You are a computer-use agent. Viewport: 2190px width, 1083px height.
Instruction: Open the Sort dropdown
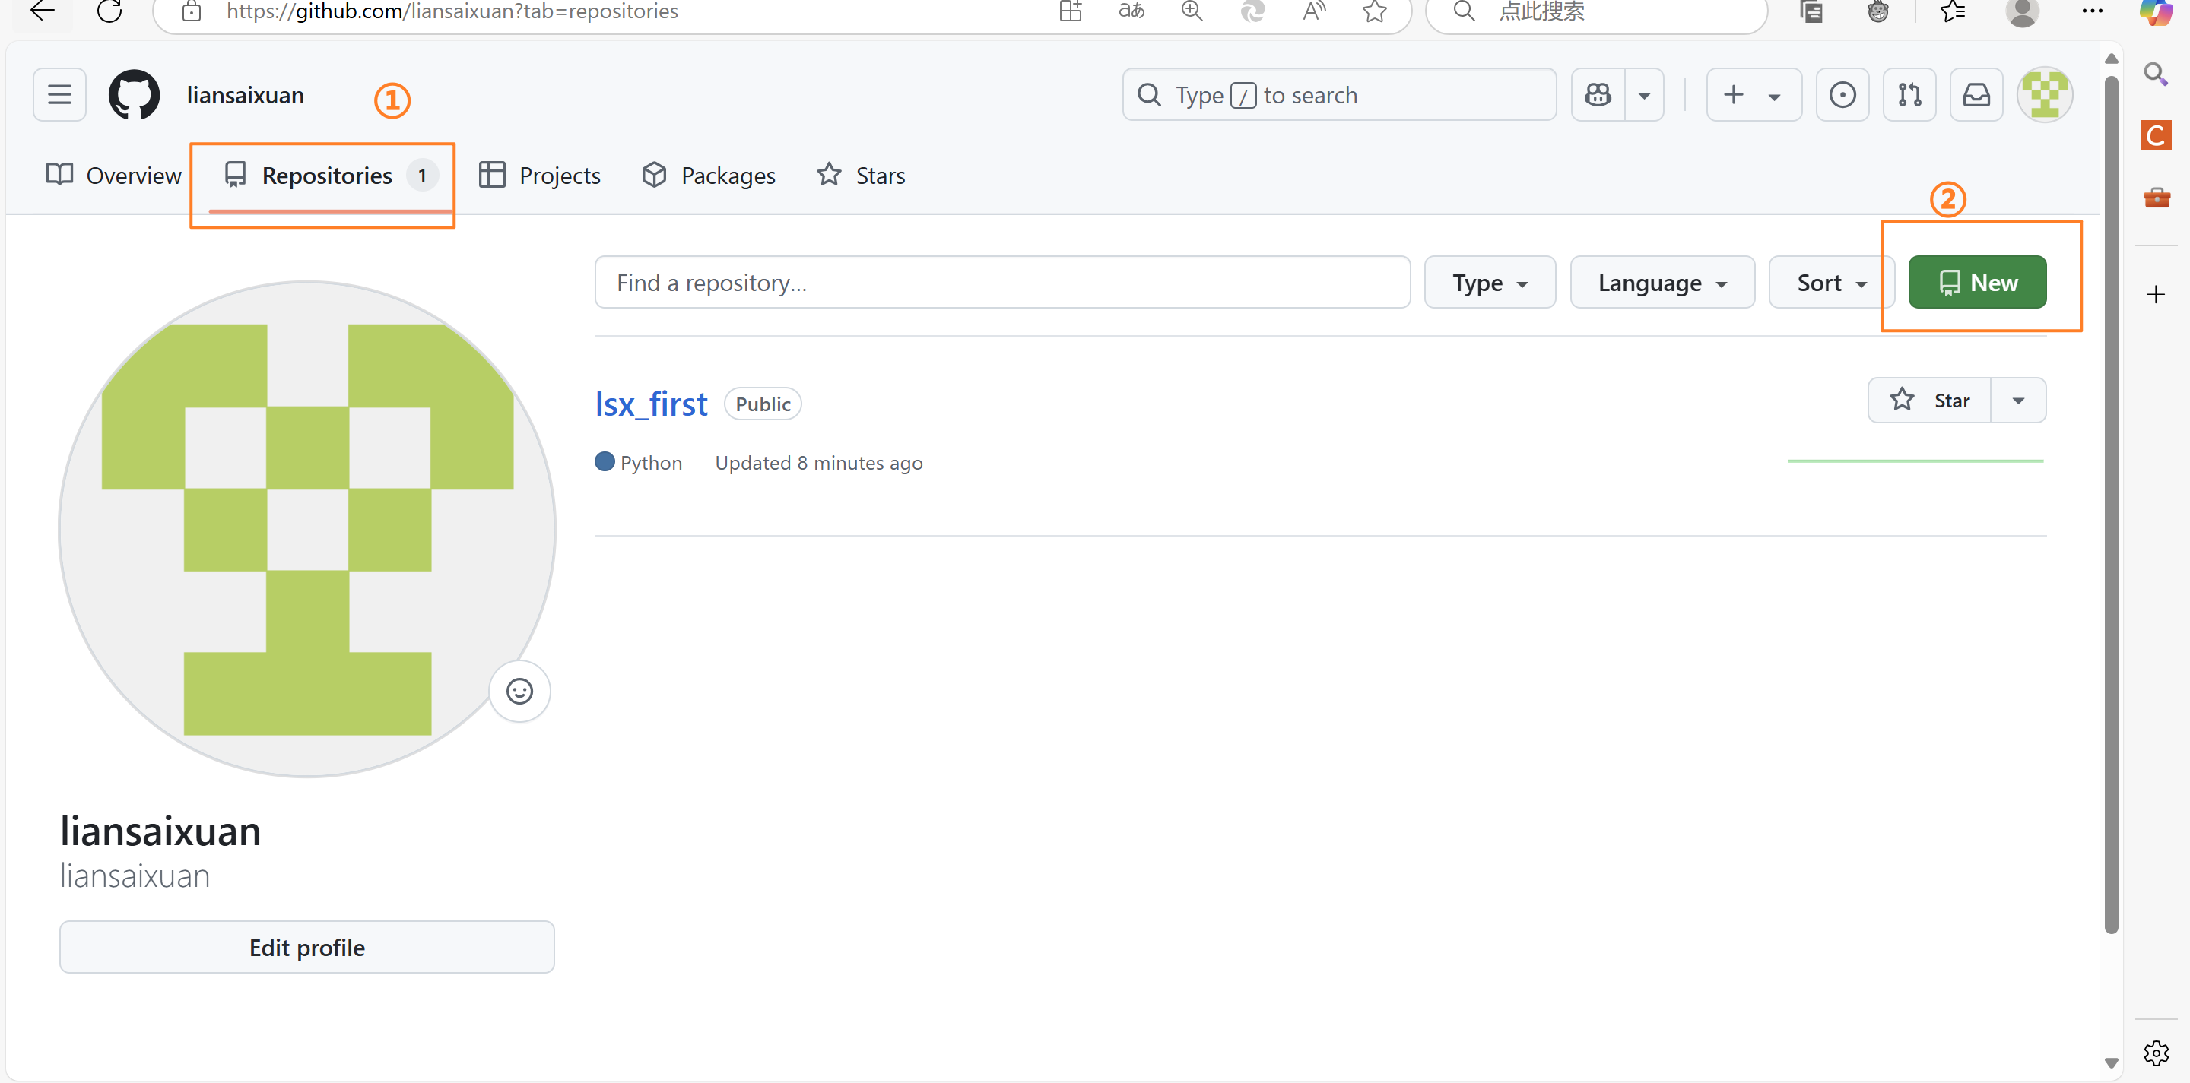pos(1830,283)
